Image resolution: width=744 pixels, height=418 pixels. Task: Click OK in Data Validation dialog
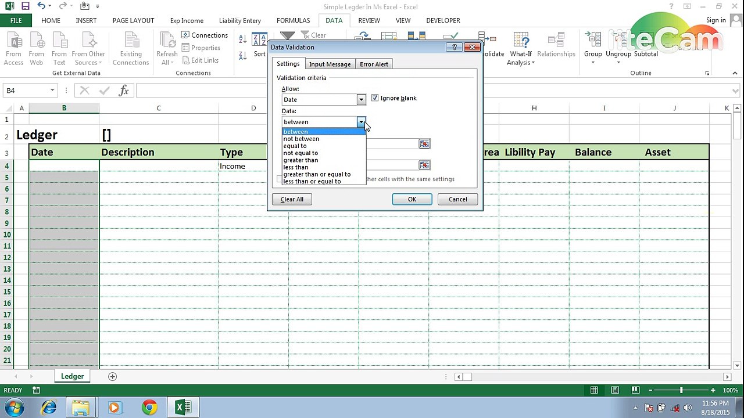point(412,199)
